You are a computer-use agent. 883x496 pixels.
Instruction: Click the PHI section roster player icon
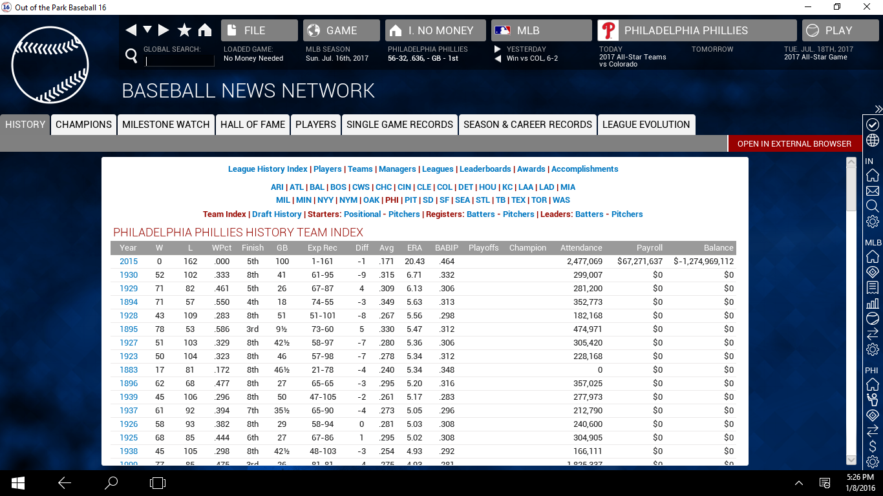873,400
